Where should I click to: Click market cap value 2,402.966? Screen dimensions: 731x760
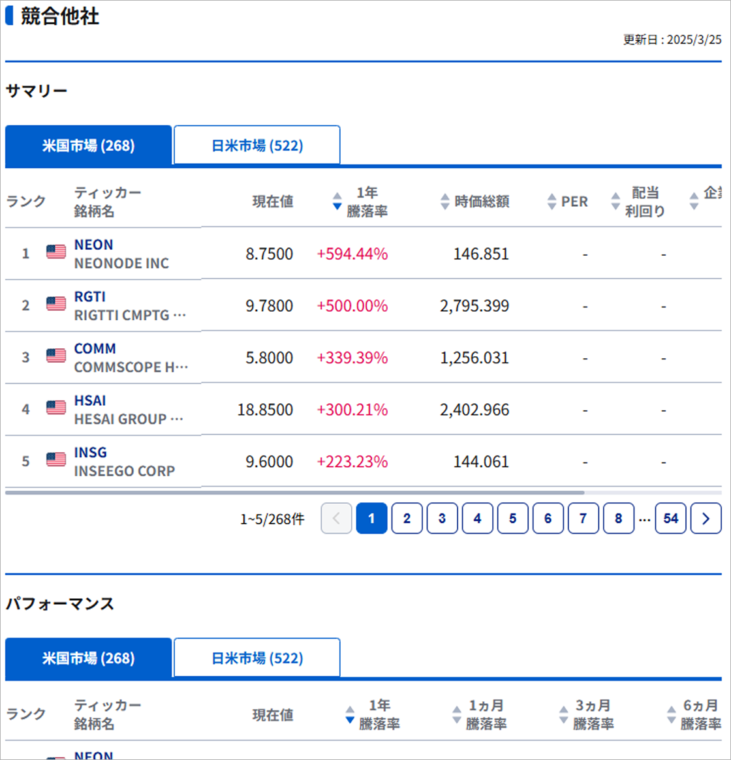(x=474, y=410)
